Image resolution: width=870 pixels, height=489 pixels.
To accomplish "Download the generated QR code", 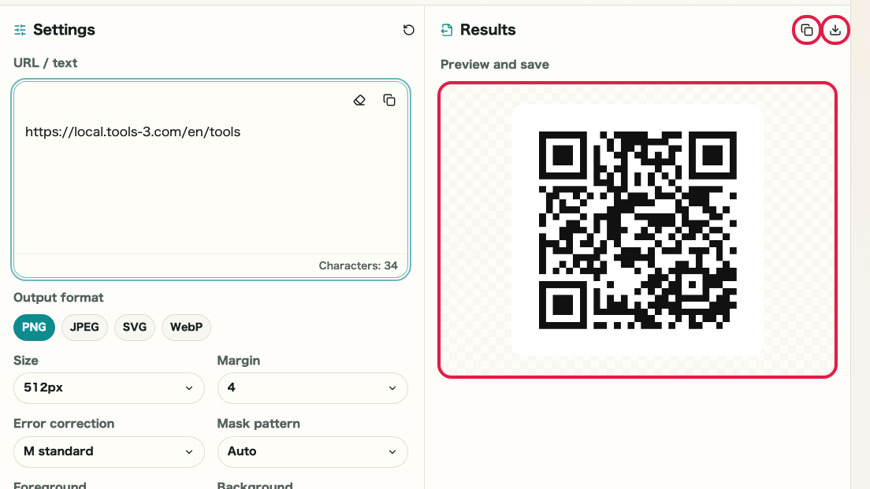I will 835,30.
